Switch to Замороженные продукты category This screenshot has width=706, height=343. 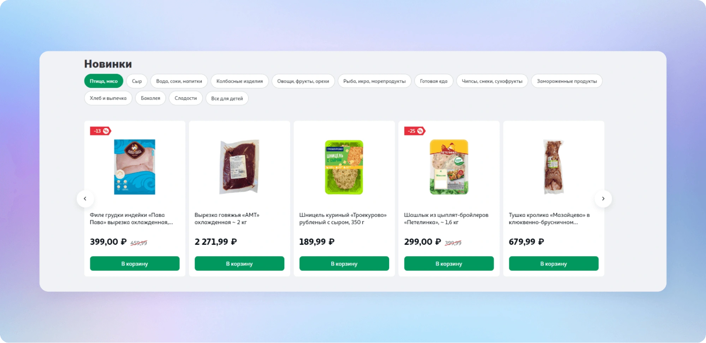click(567, 81)
